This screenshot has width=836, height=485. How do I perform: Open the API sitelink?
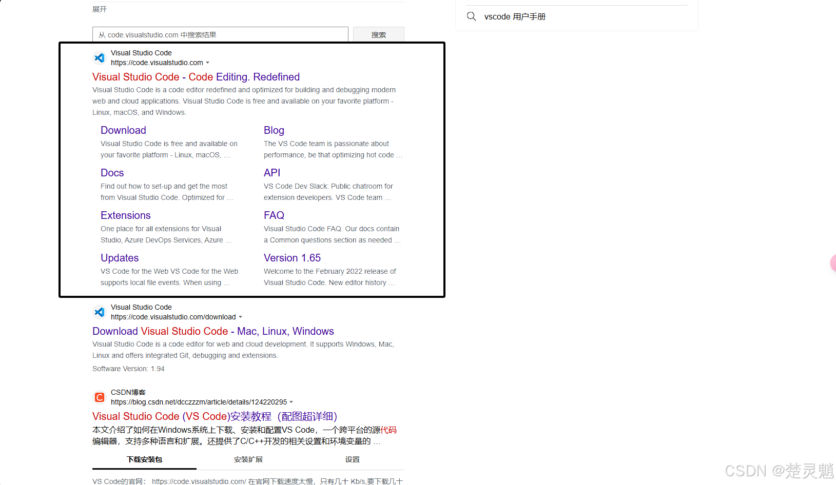pyautogui.click(x=272, y=173)
